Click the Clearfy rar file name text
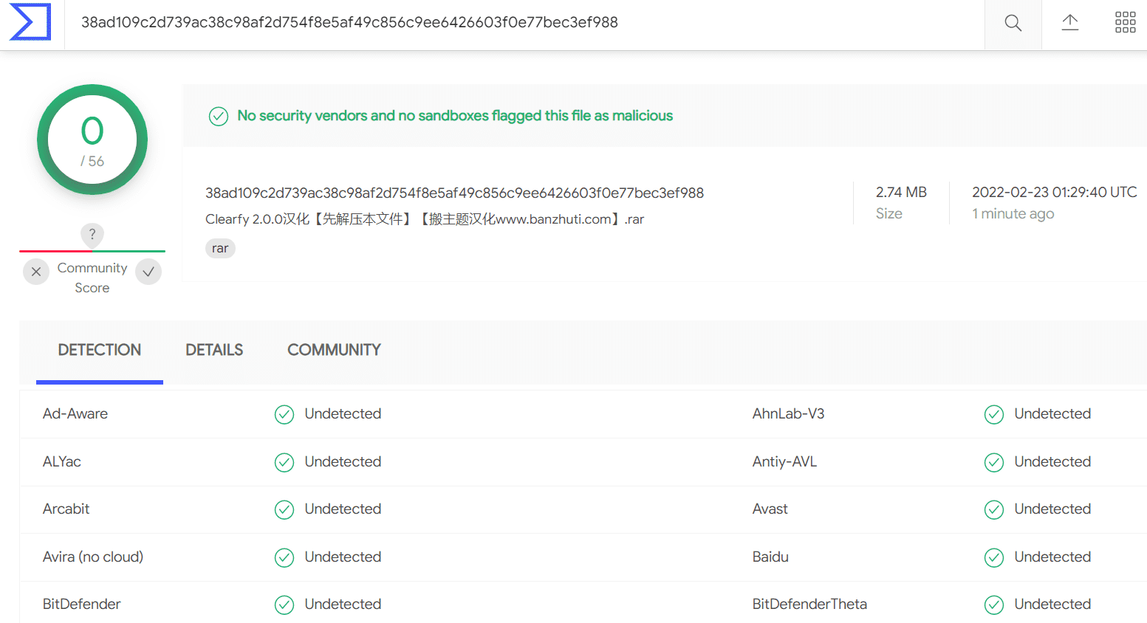This screenshot has width=1147, height=623. tap(425, 219)
